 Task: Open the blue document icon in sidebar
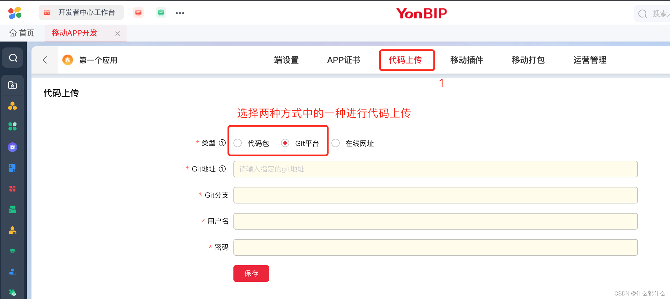click(x=12, y=168)
